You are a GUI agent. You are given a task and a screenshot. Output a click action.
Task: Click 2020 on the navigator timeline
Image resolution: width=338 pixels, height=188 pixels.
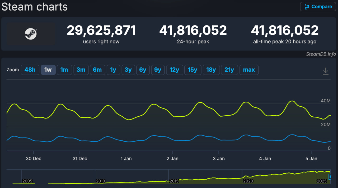[248, 181]
